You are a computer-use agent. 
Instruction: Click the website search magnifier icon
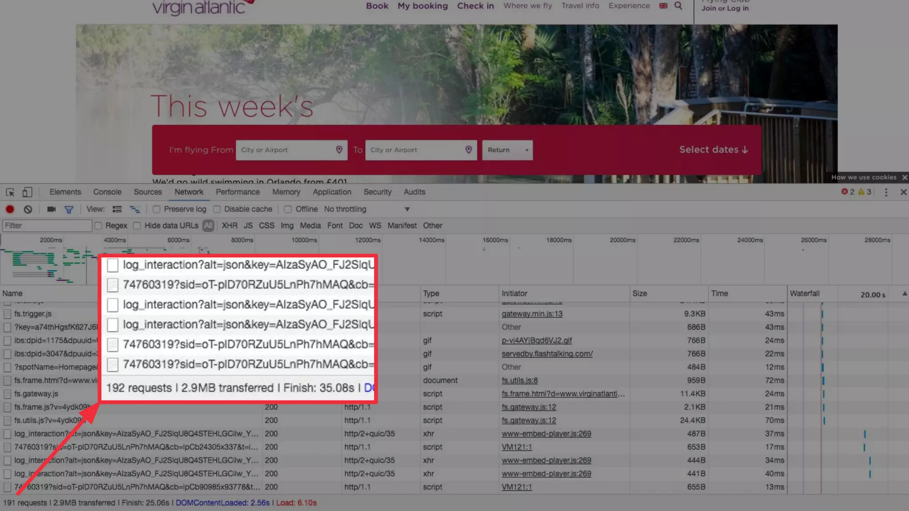point(678,6)
